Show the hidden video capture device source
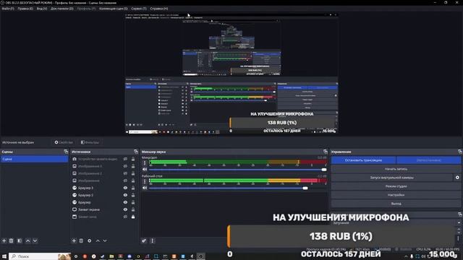463x260 pixels. 125,159
